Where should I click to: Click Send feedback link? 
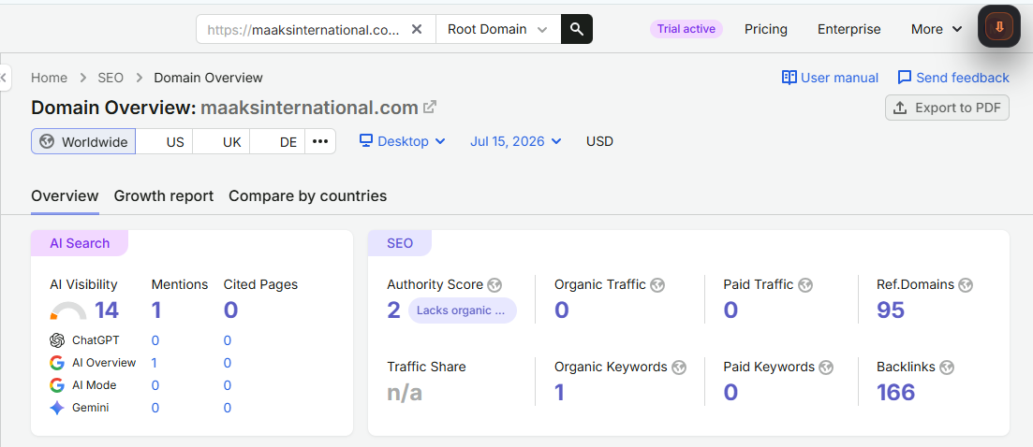click(953, 78)
